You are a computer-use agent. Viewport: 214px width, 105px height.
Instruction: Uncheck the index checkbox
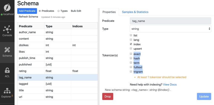click(131, 44)
